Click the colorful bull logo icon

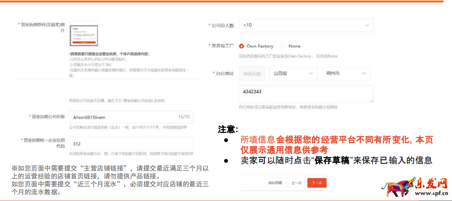395,186
